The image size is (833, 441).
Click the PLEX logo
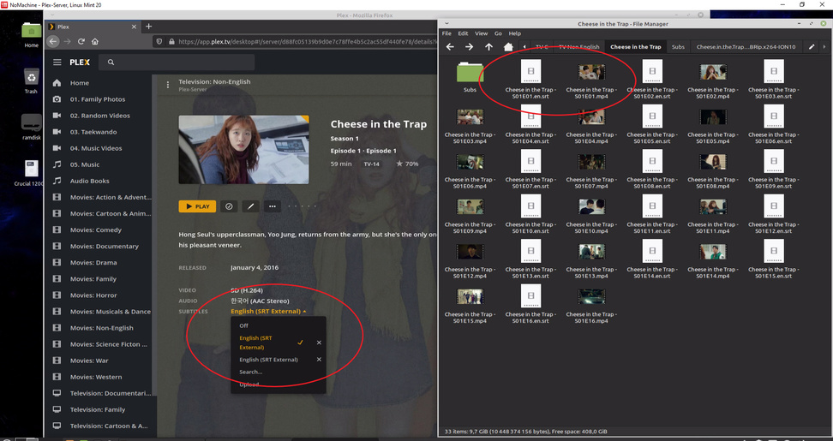[80, 63]
